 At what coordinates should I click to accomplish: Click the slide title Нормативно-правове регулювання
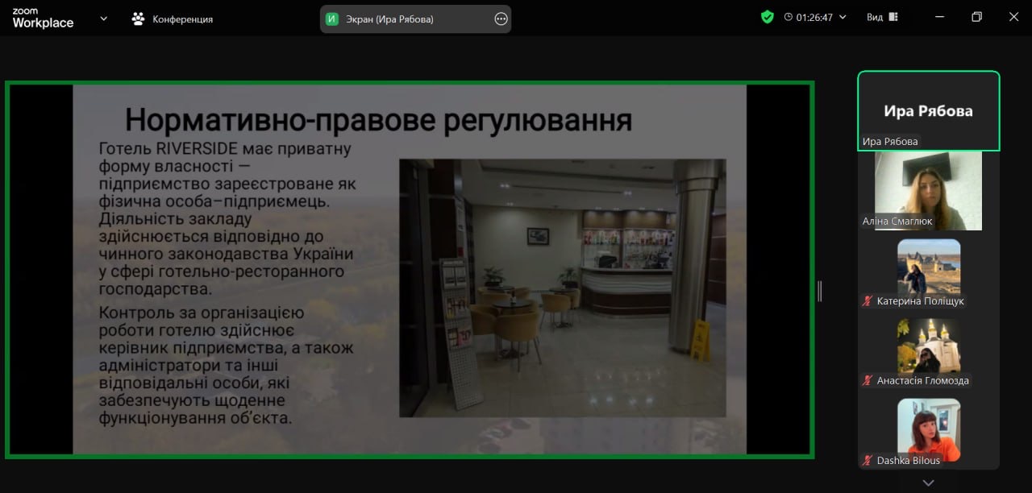point(378,120)
